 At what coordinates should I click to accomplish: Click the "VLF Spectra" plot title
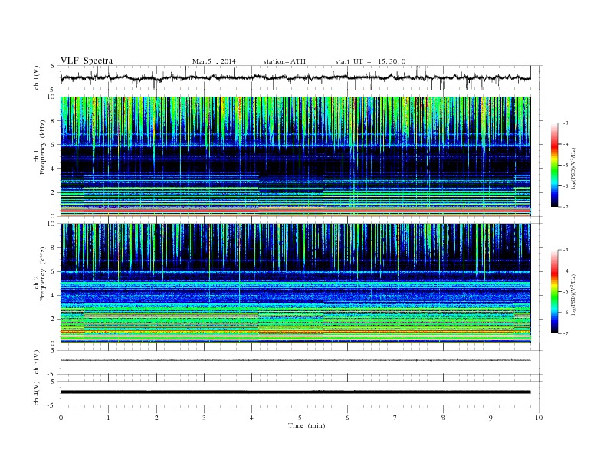87,61
